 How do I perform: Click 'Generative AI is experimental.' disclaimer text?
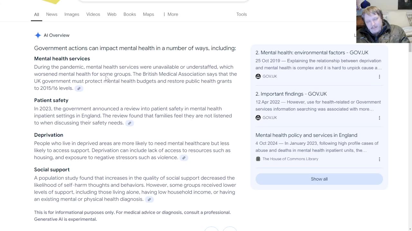(x=65, y=219)
